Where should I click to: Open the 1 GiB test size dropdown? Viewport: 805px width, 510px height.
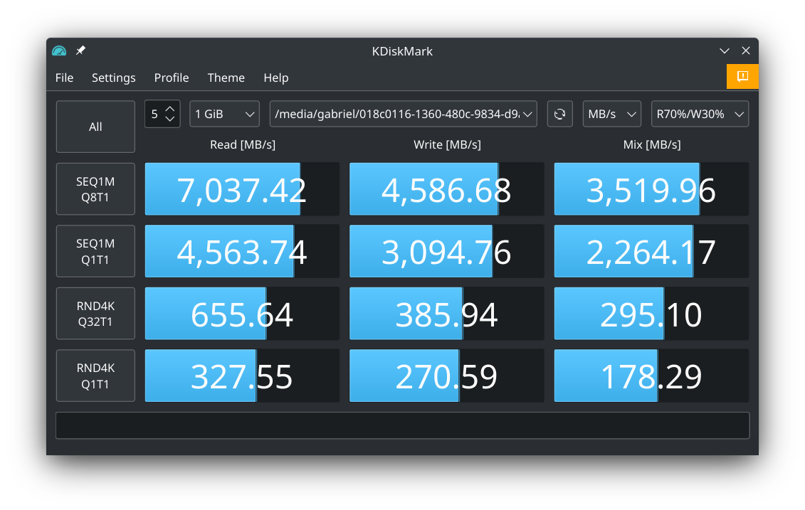[224, 114]
